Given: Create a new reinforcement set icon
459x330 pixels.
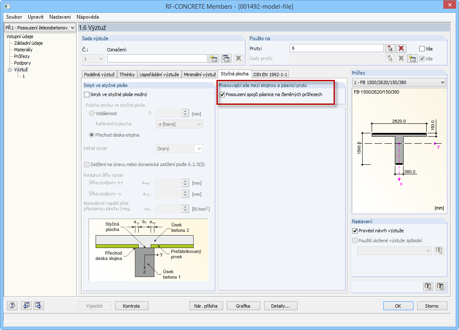Looking at the screenshot, I should tap(214, 58).
